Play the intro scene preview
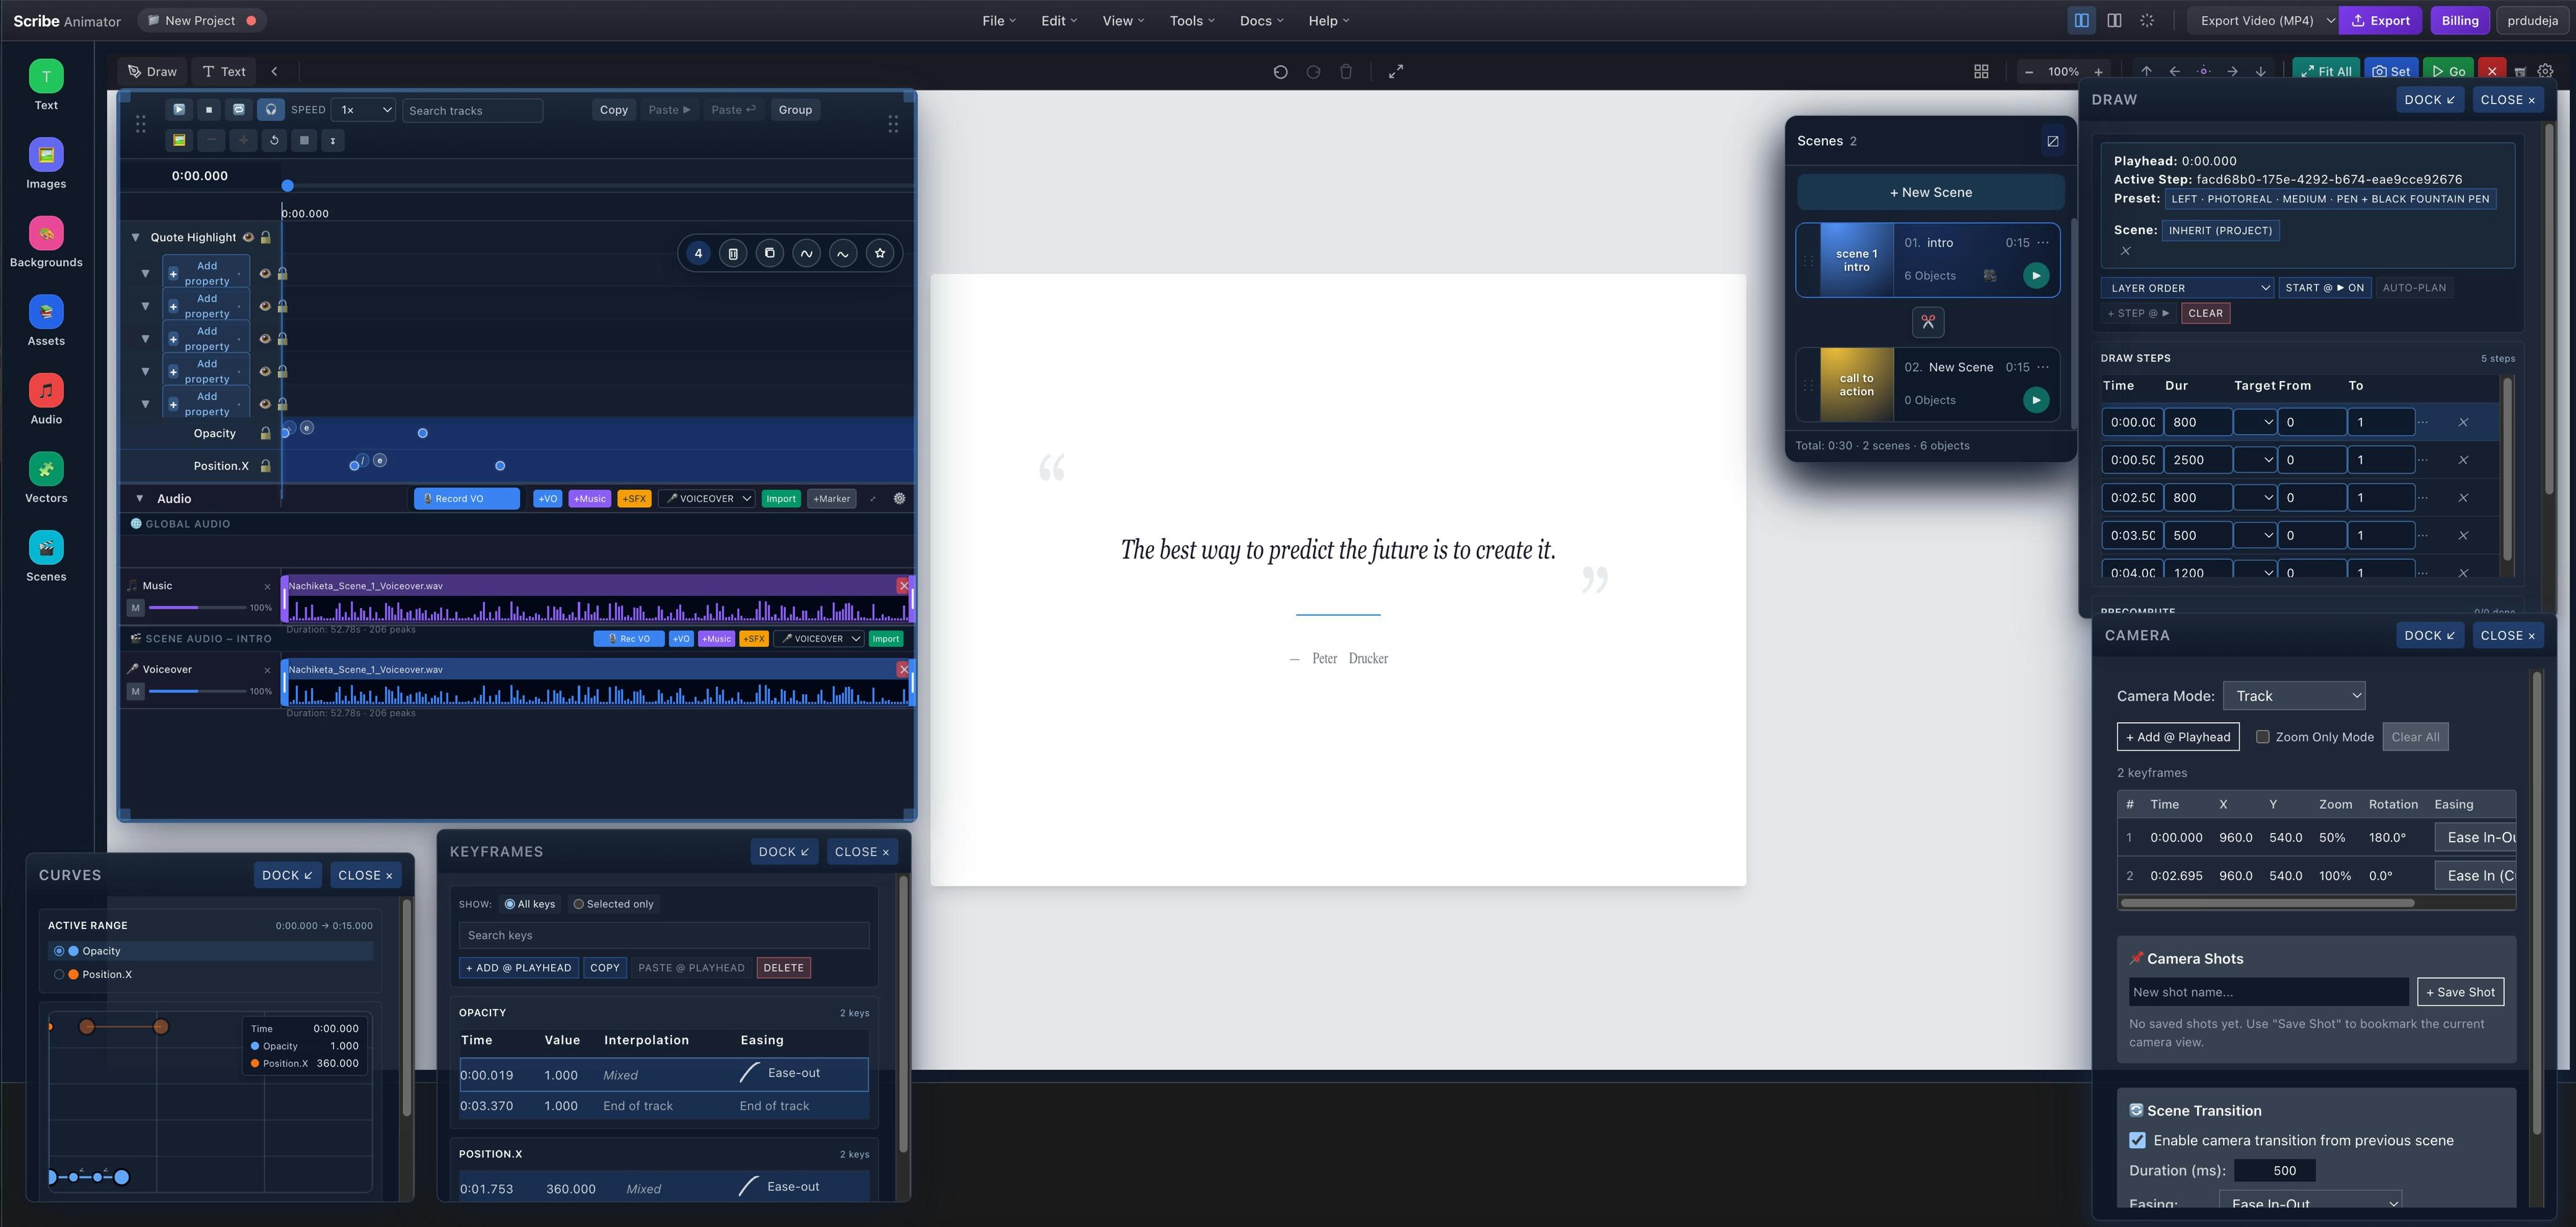 coord(2035,276)
